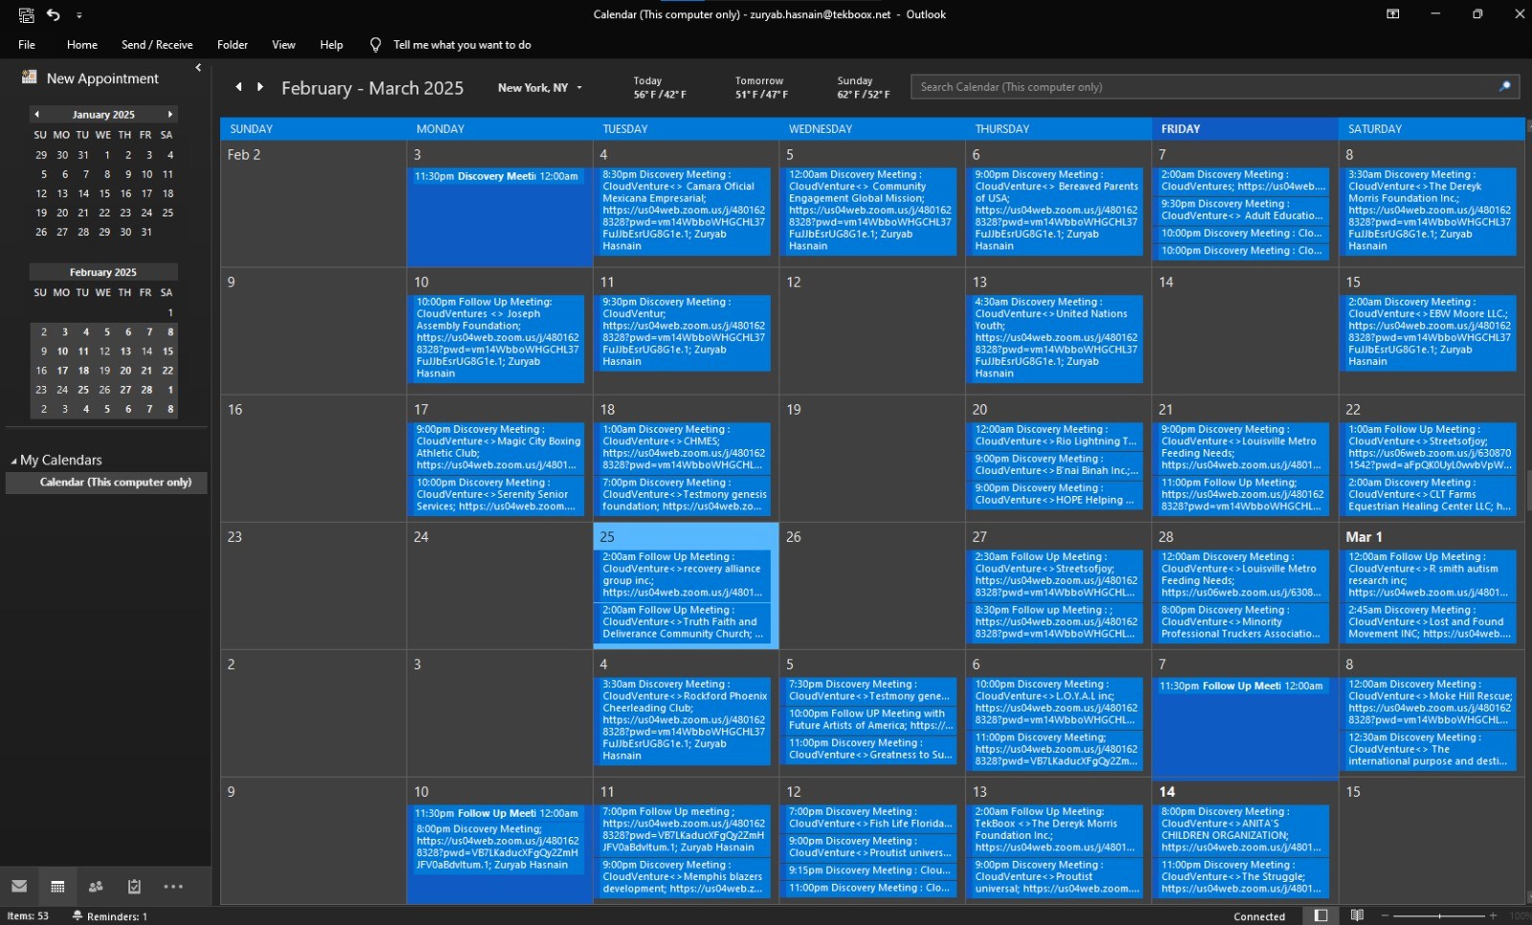This screenshot has height=925, width=1532.
Task: Zoom in using the plus button
Action: coord(1493,916)
